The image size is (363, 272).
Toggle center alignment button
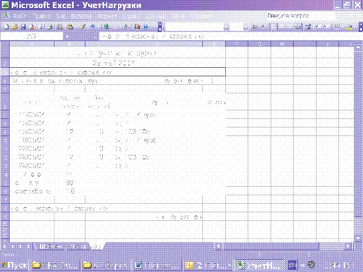point(282,27)
